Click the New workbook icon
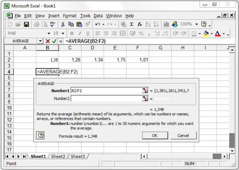This screenshot has height=170, width=239. click(10, 24)
